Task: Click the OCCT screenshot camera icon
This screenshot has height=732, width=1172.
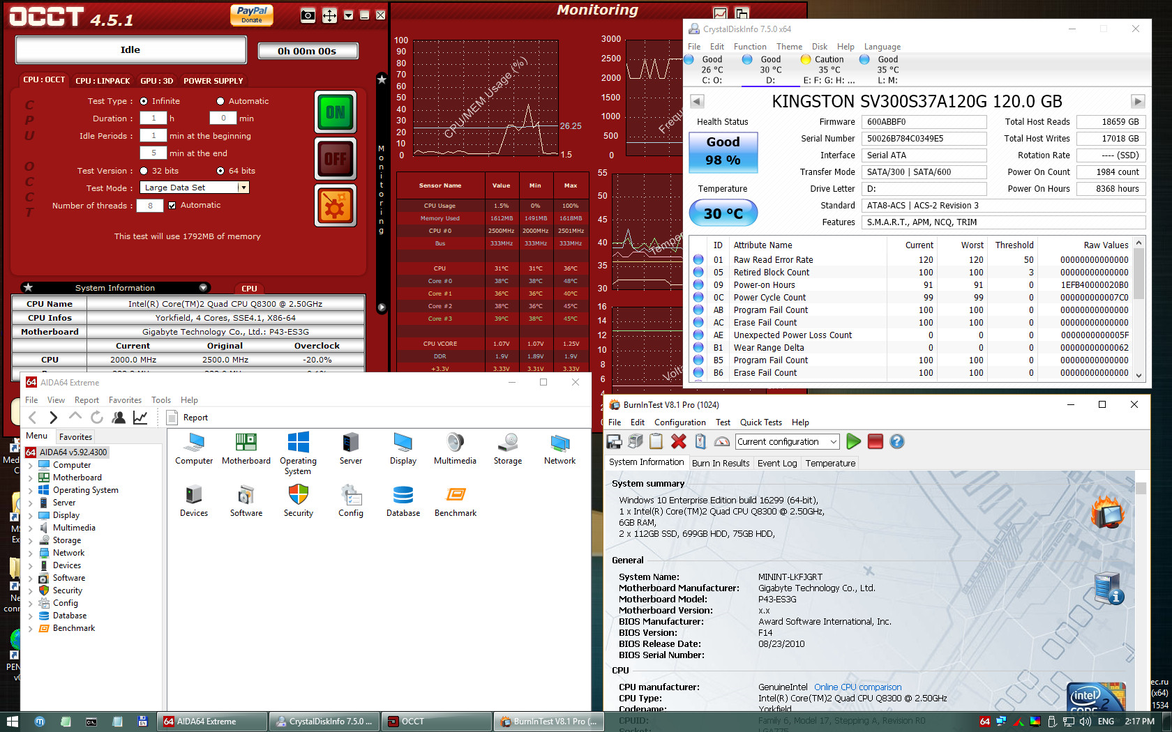Action: coord(308,15)
